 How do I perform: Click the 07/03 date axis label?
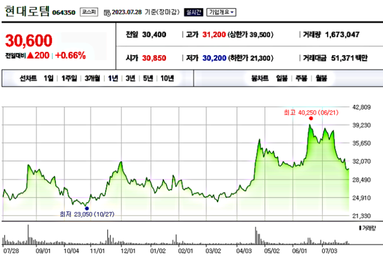coord(329,251)
